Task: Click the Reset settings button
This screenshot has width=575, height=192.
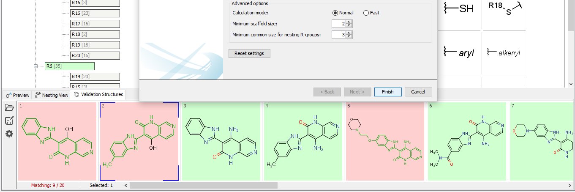Action: click(x=249, y=53)
